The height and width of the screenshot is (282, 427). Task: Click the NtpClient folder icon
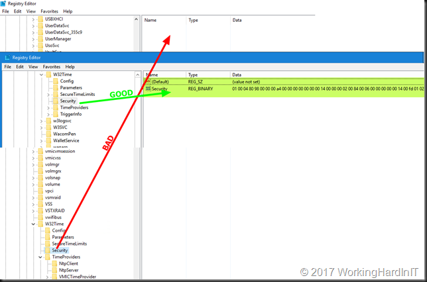tap(54, 263)
